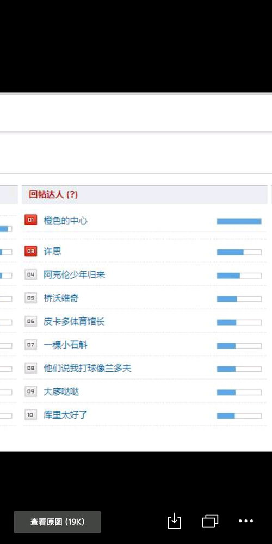Tap the download image icon
The width and height of the screenshot is (272, 544).
click(x=174, y=521)
